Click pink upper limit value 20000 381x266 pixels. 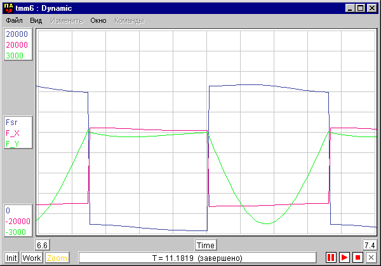click(17, 44)
